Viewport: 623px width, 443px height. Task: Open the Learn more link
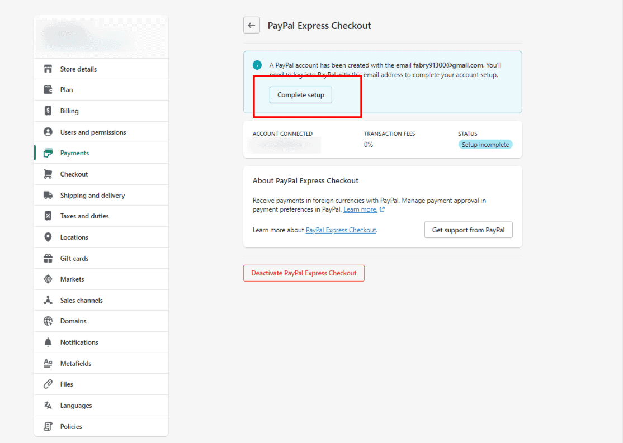(360, 209)
